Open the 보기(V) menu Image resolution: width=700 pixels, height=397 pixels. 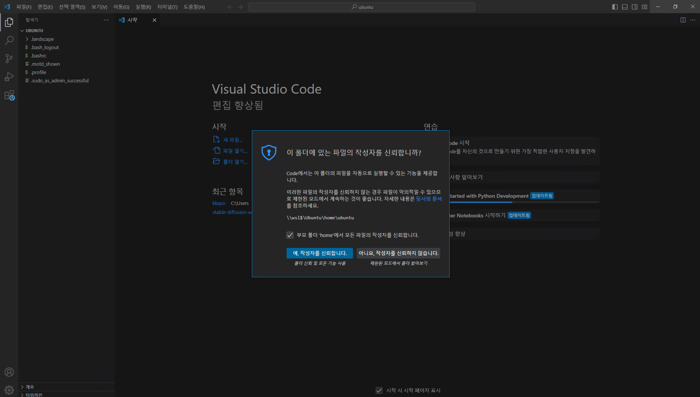[x=99, y=7]
